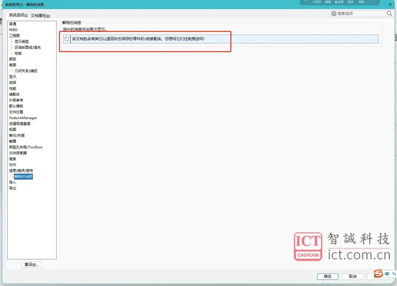Screen dimensions: 397x286
Task: Open 几何关系/捕捉 under 草图
Action: 26,71
